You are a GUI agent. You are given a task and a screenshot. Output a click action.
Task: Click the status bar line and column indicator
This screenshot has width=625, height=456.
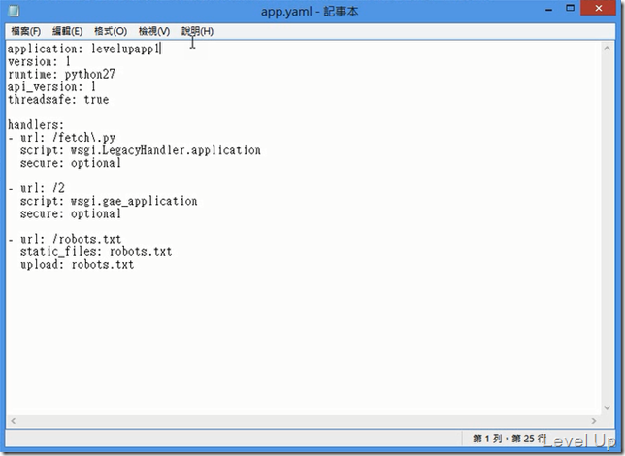point(509,439)
